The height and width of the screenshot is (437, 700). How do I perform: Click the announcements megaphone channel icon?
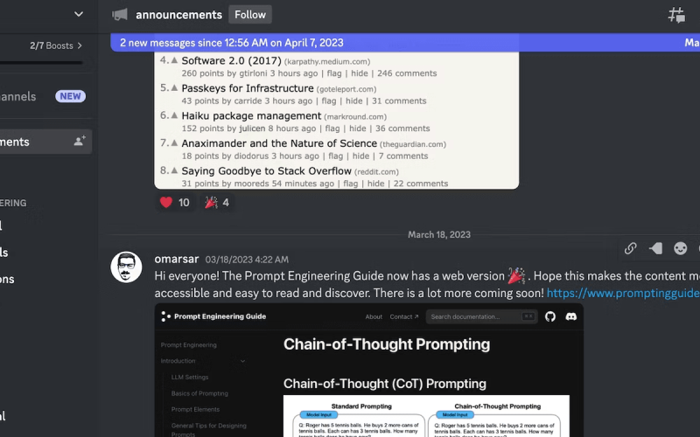(120, 15)
